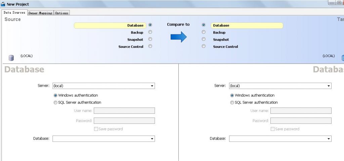Switch to the Owner Mapping tab
This screenshot has width=344, height=161.
click(x=40, y=13)
